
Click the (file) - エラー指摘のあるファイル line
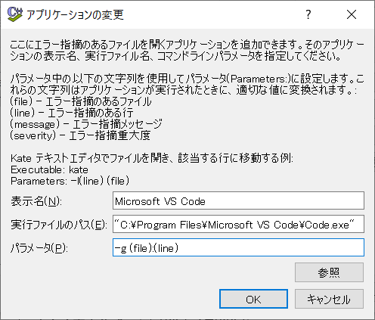point(81,101)
